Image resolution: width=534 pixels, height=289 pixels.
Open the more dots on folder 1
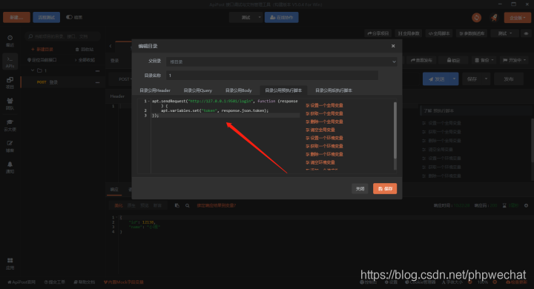click(97, 71)
